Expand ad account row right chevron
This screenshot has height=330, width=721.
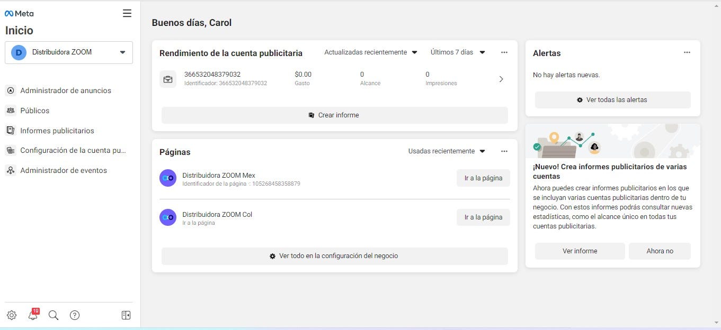tap(501, 79)
